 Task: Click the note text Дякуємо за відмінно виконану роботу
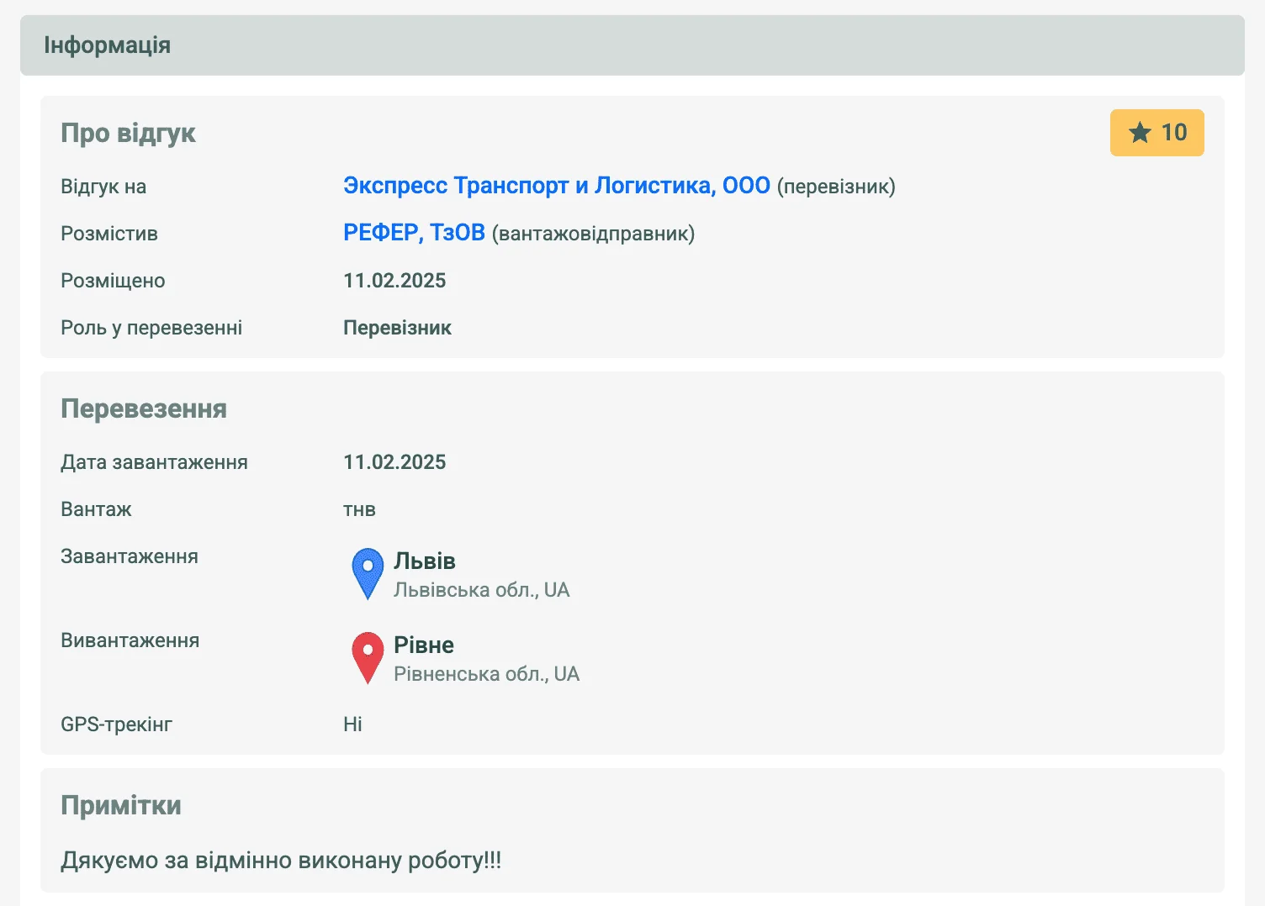click(x=281, y=861)
